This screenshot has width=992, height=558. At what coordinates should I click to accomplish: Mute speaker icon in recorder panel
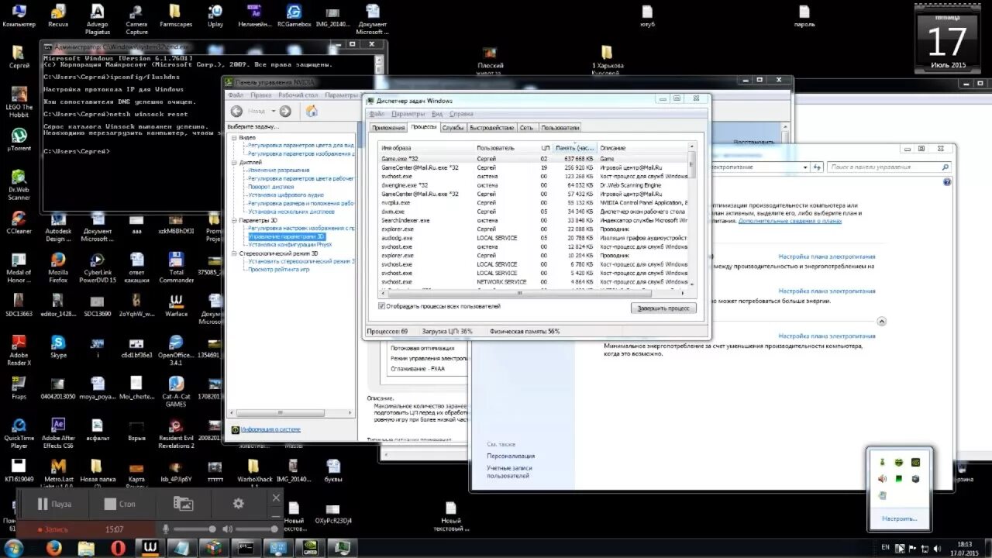pos(227,529)
